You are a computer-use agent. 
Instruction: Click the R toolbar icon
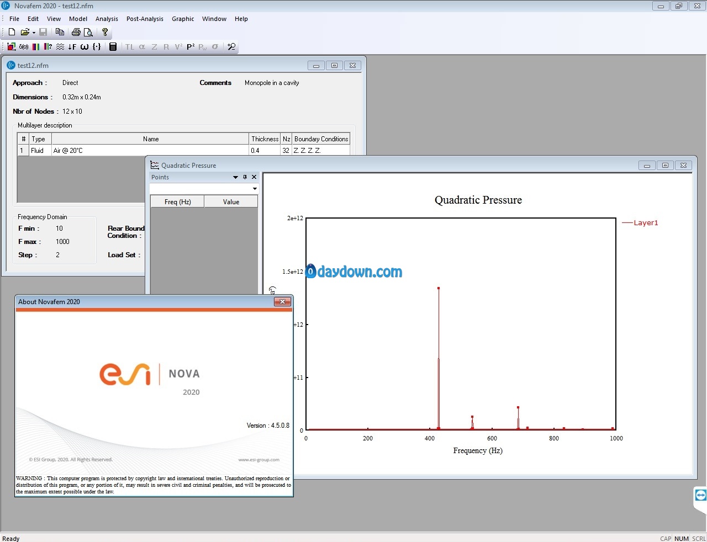(166, 47)
